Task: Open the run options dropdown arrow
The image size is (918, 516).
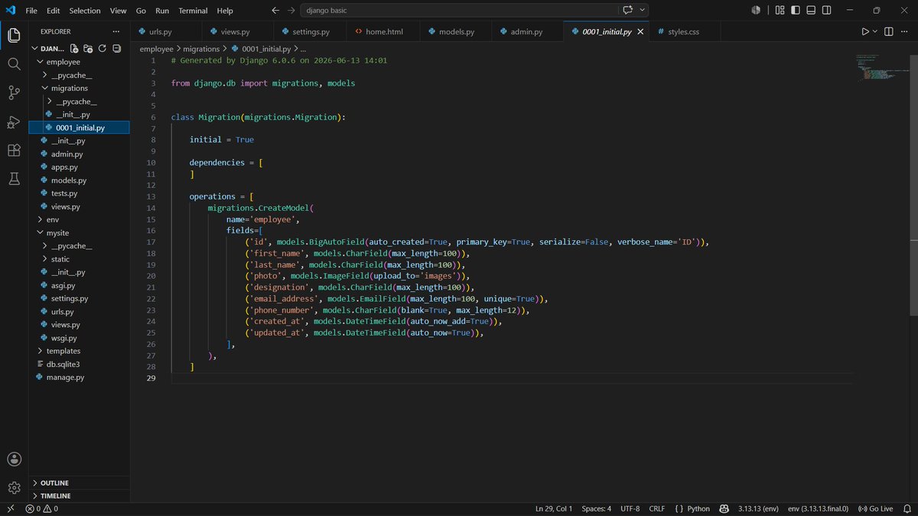Action: click(875, 31)
